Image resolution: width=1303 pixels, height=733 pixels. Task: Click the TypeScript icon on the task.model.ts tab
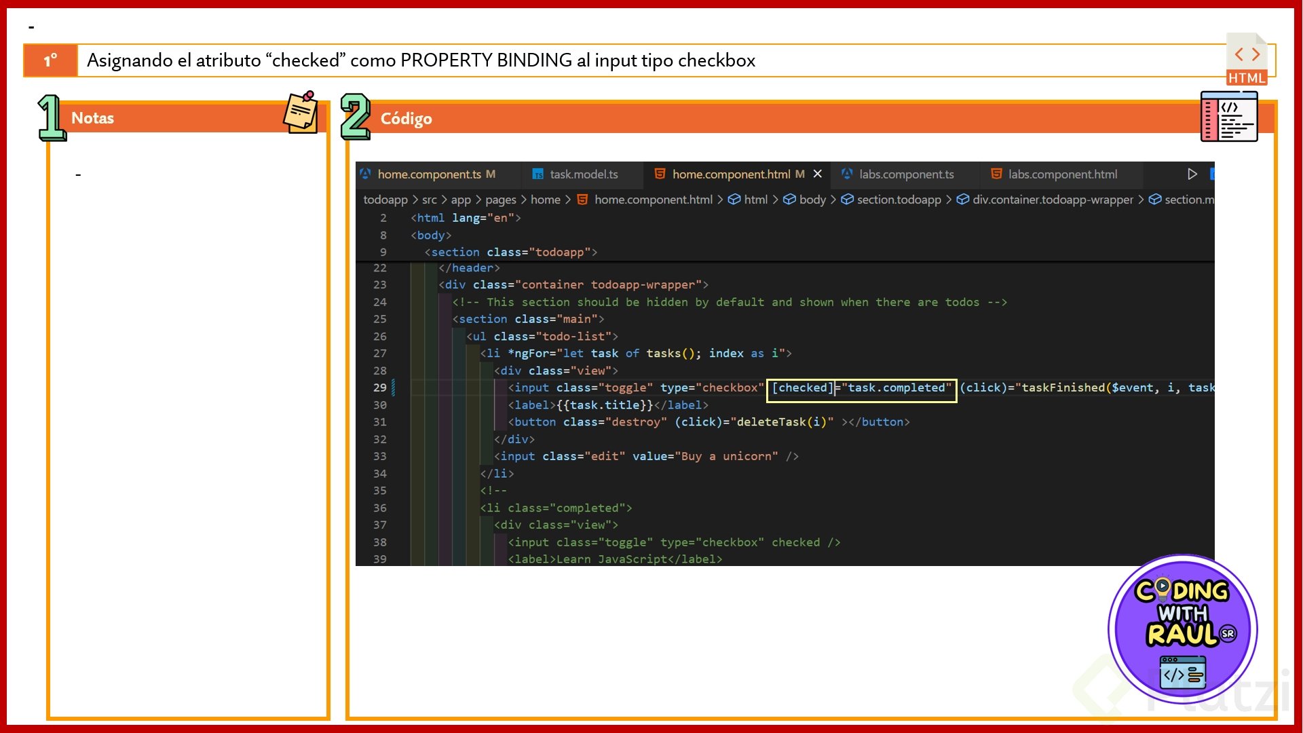coord(537,174)
